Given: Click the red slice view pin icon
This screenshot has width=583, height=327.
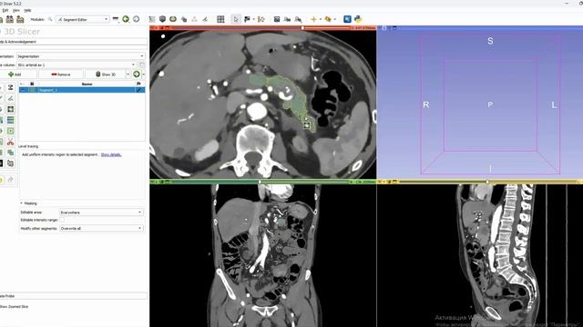Looking at the screenshot, I should click(x=152, y=28).
